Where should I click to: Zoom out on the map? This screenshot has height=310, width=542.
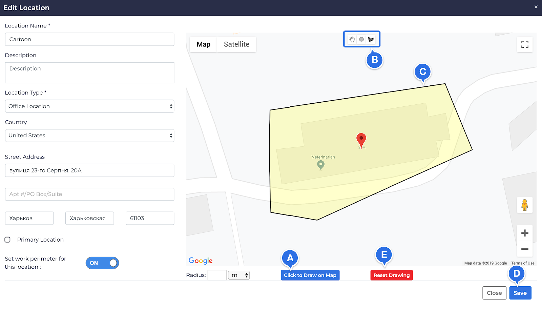coord(525,249)
